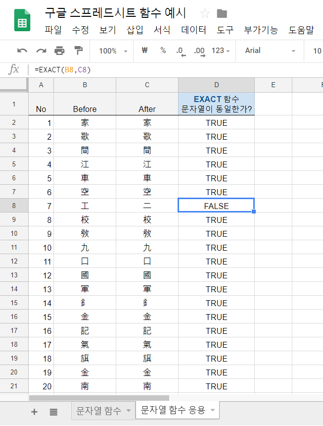Click the move to folder icon
This screenshot has width=323, height=426.
[x=222, y=13]
